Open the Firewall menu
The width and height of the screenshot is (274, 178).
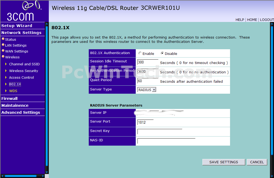9,99
